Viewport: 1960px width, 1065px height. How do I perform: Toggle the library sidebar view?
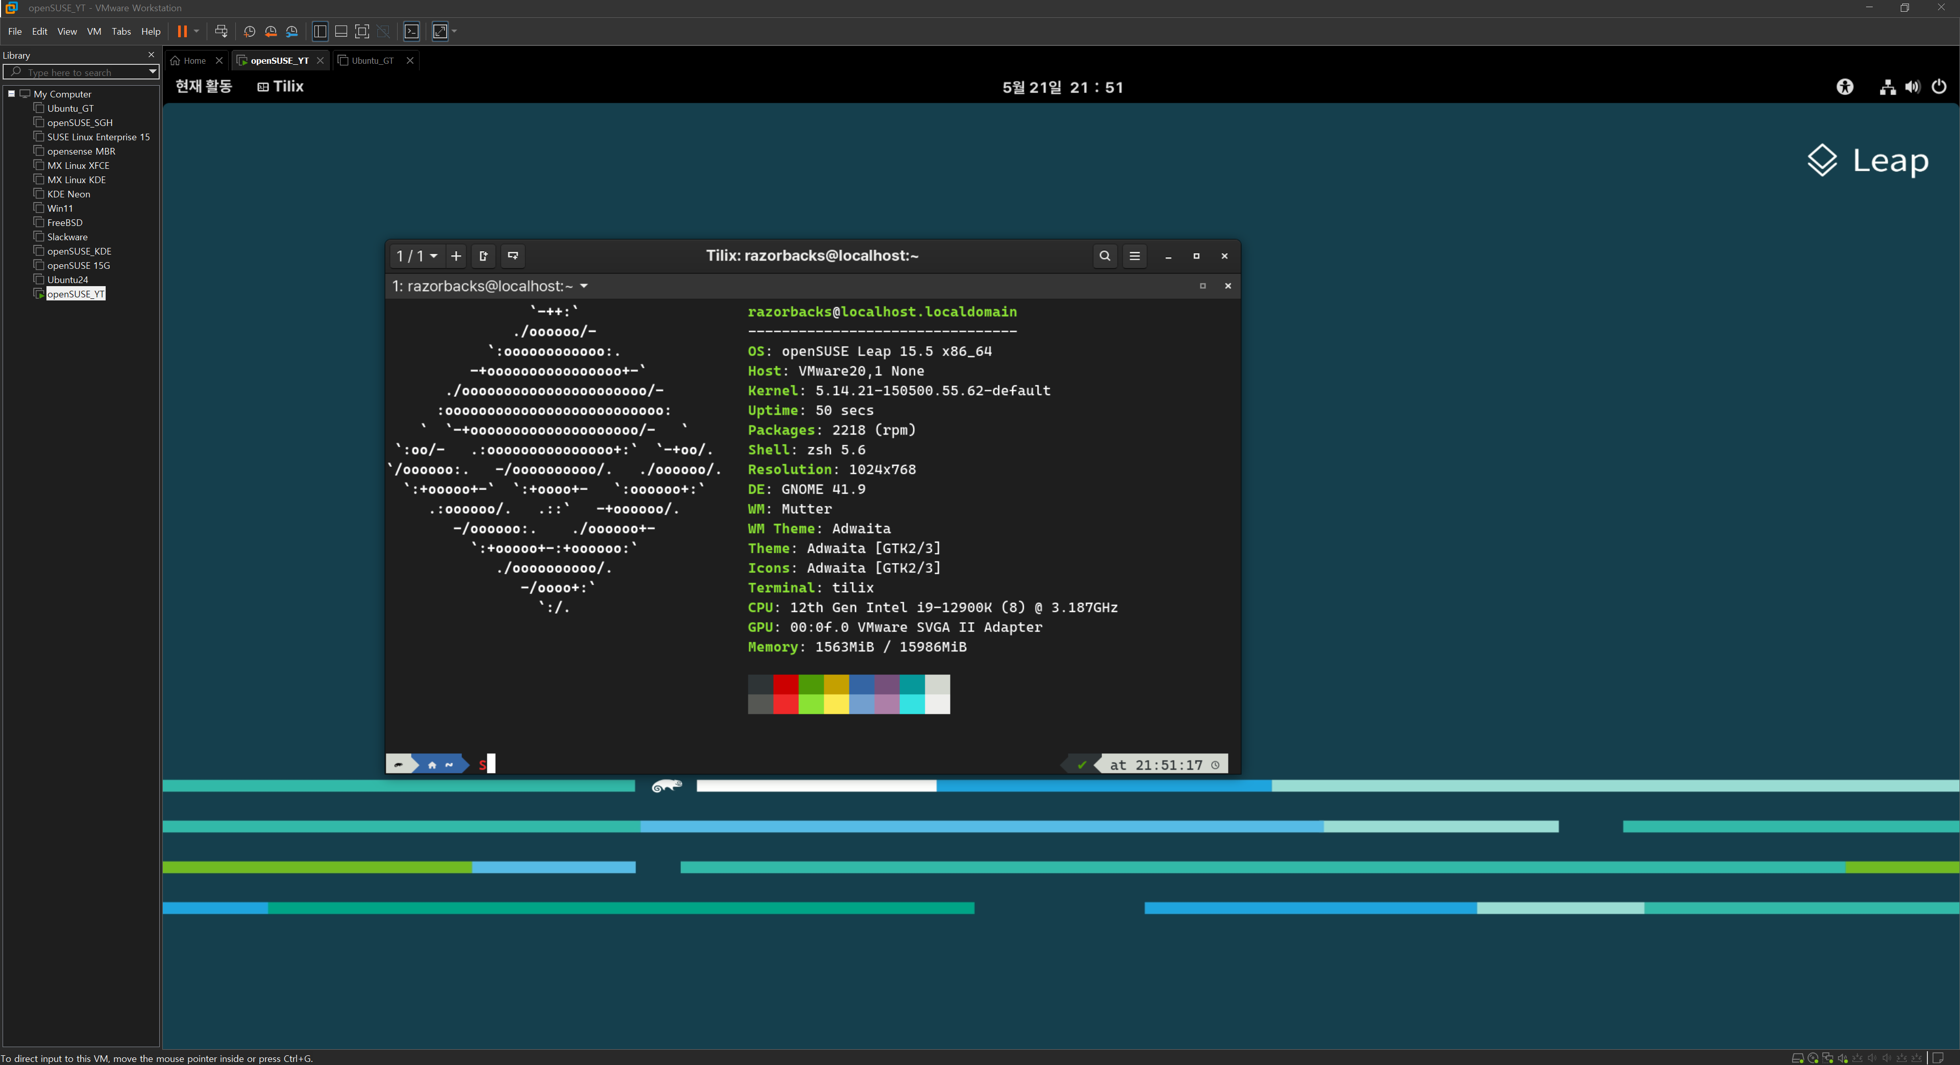tap(321, 31)
